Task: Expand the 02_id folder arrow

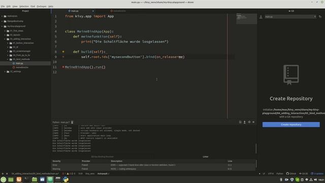Action: pyautogui.click(x=8, y=47)
